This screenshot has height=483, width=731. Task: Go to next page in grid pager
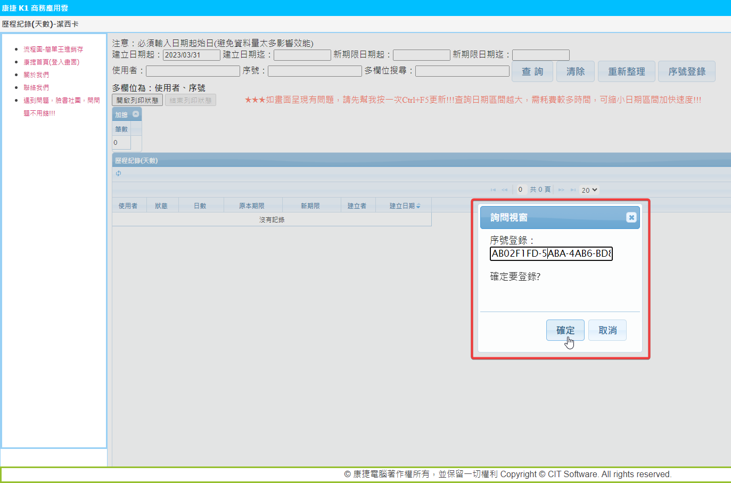561,190
